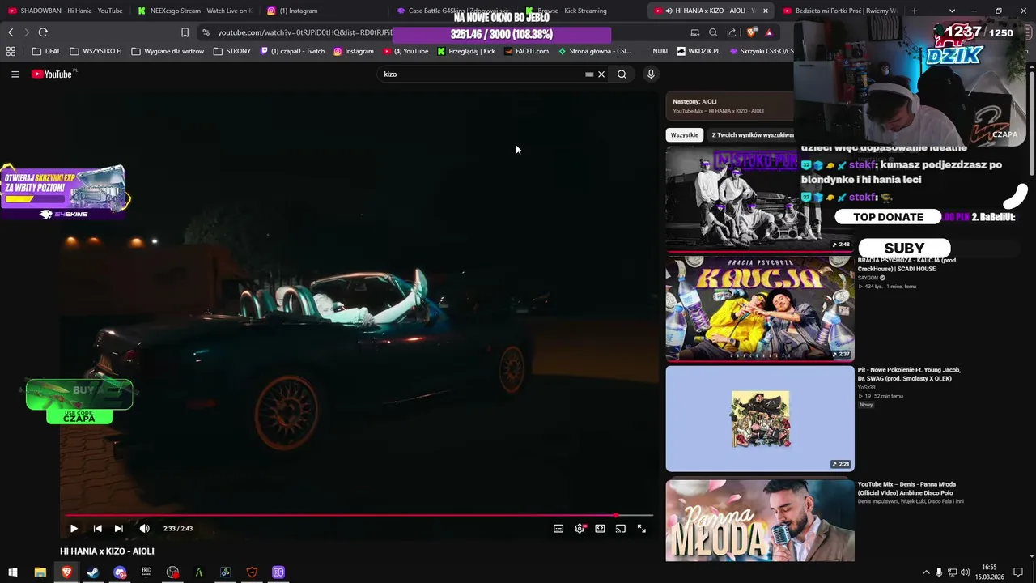Show hidden system tray icons
The width and height of the screenshot is (1036, 583).
click(926, 572)
